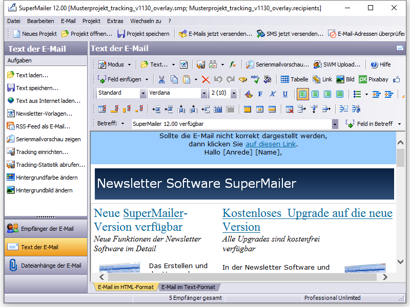Click the Betreff subject input field
Image resolution: width=410 pixels, height=307 pixels.
click(232, 124)
